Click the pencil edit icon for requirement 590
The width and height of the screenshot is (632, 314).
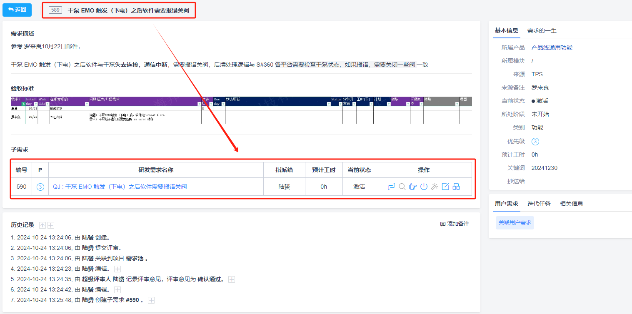point(445,187)
